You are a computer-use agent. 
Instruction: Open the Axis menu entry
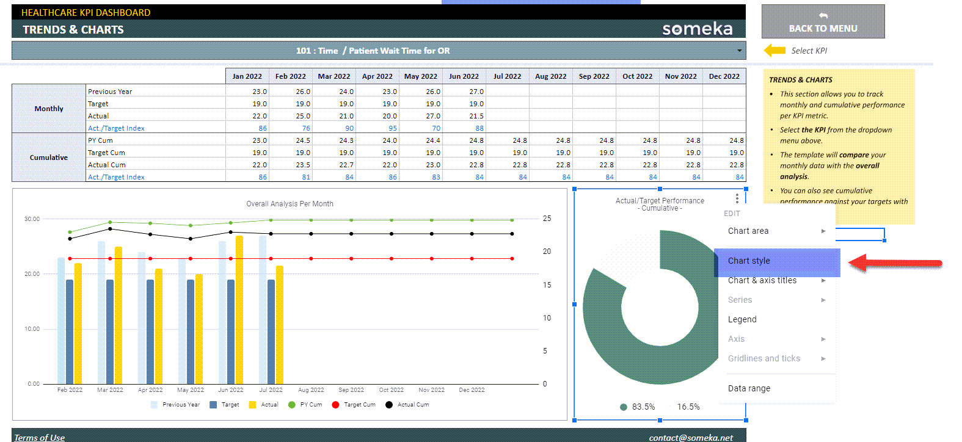[777, 339]
